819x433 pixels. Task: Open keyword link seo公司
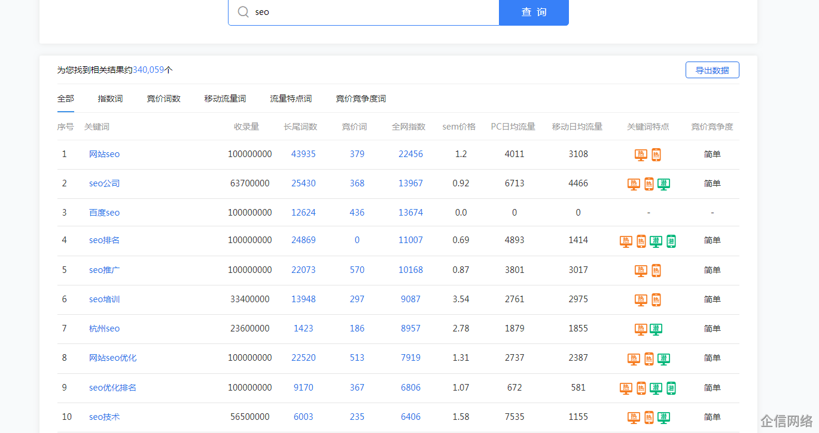coord(104,183)
